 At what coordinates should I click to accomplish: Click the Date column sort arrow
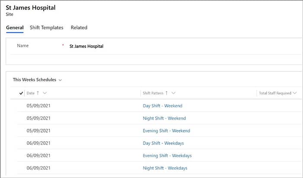38,93
